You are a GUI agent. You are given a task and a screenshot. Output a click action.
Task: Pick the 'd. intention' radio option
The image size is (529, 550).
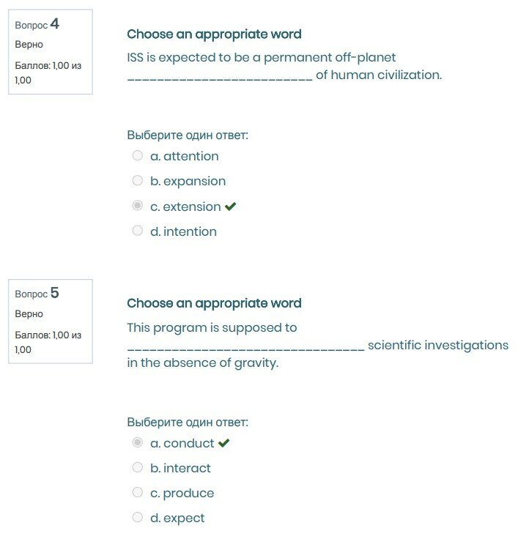tap(138, 231)
